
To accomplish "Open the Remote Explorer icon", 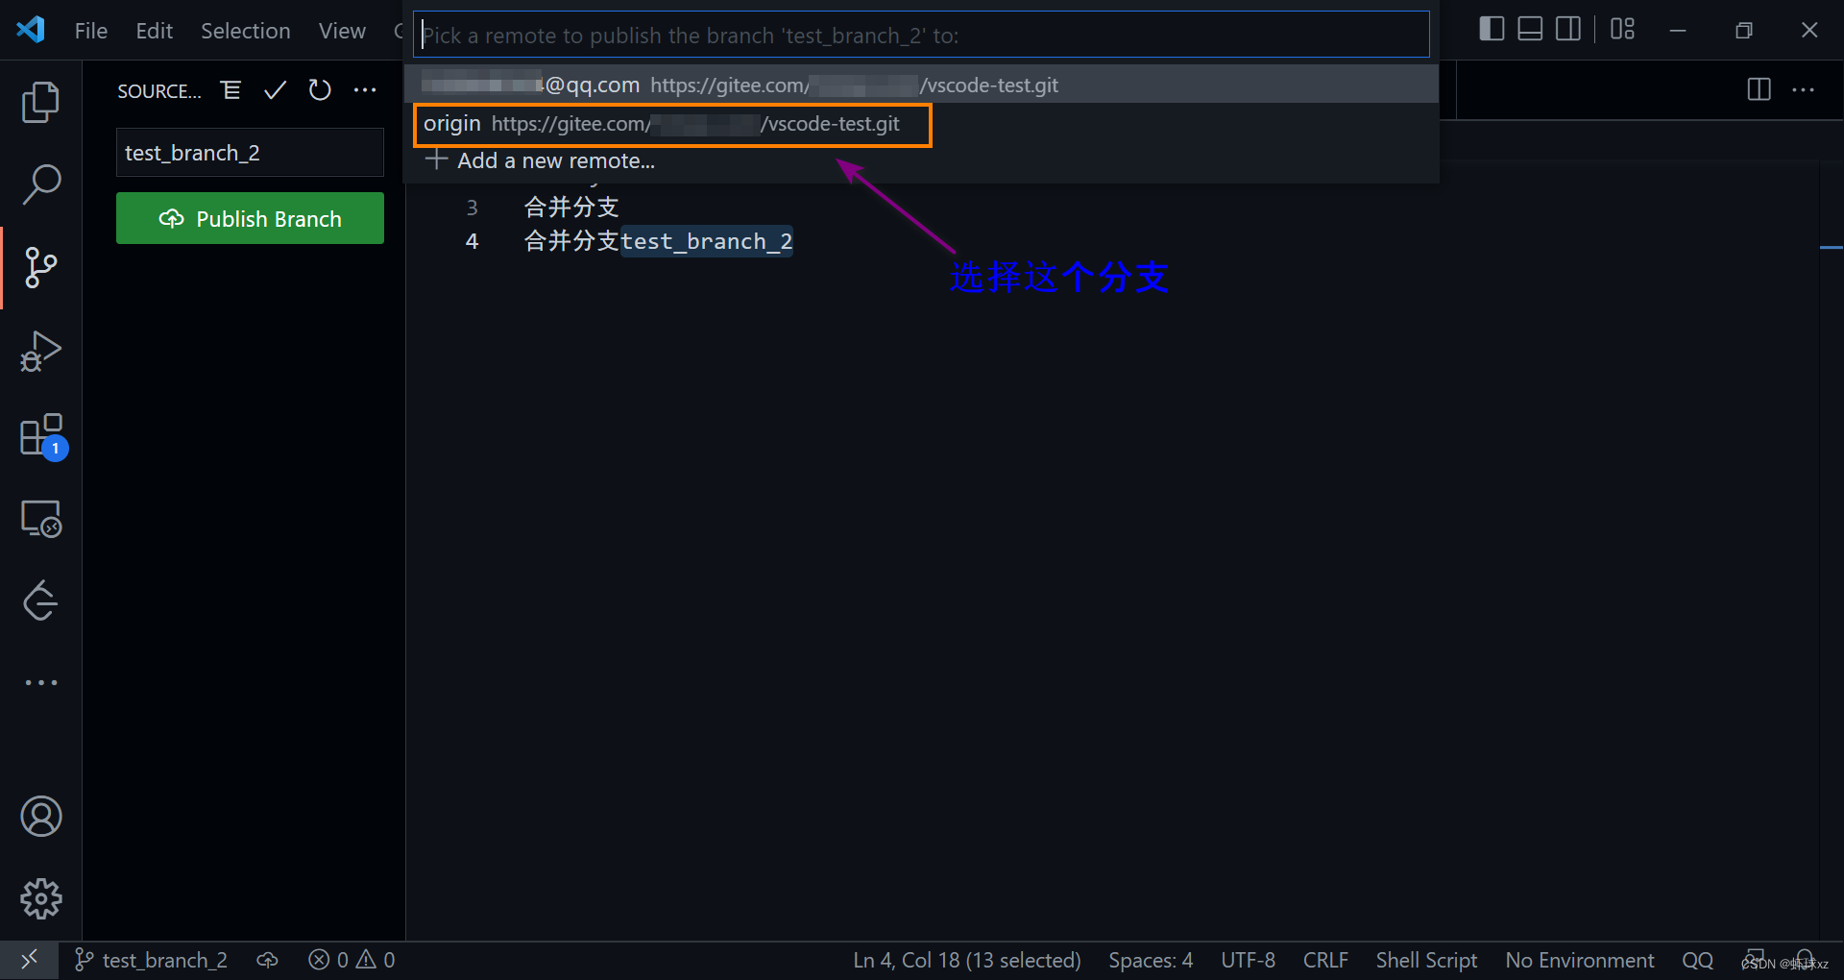I will click(x=40, y=519).
